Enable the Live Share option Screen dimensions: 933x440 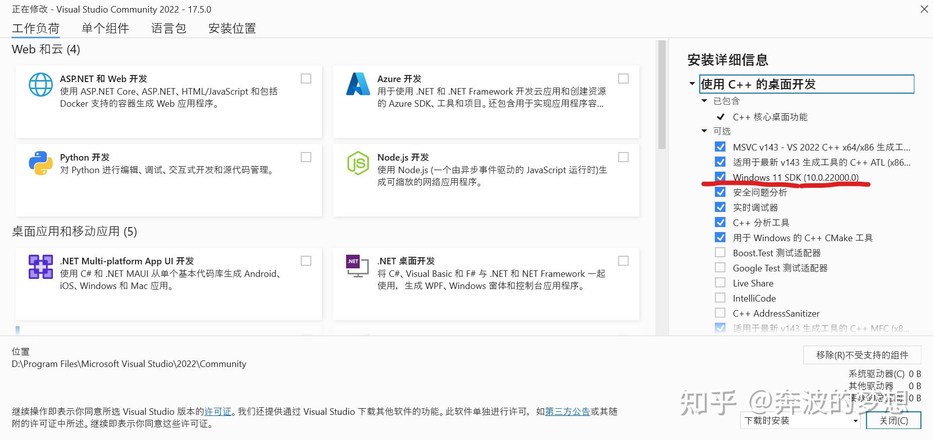pos(720,283)
